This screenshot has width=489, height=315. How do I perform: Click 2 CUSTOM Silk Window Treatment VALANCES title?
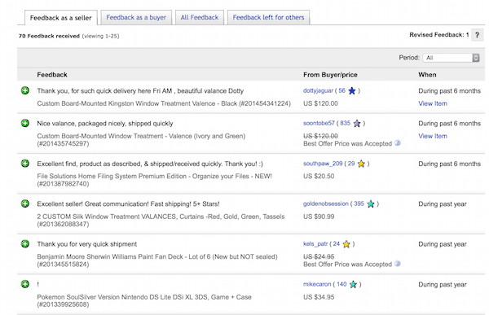(x=161, y=220)
